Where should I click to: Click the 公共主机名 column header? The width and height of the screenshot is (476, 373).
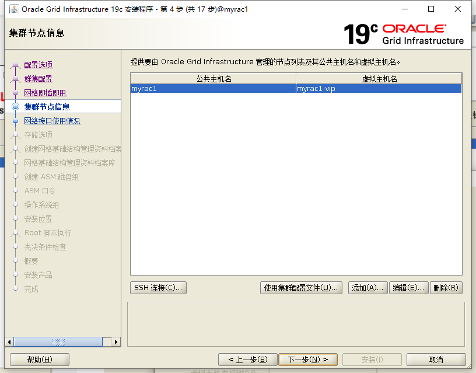click(x=213, y=79)
